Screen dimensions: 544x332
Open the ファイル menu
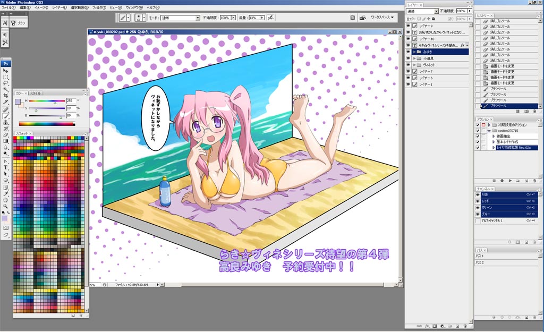tap(8, 7)
